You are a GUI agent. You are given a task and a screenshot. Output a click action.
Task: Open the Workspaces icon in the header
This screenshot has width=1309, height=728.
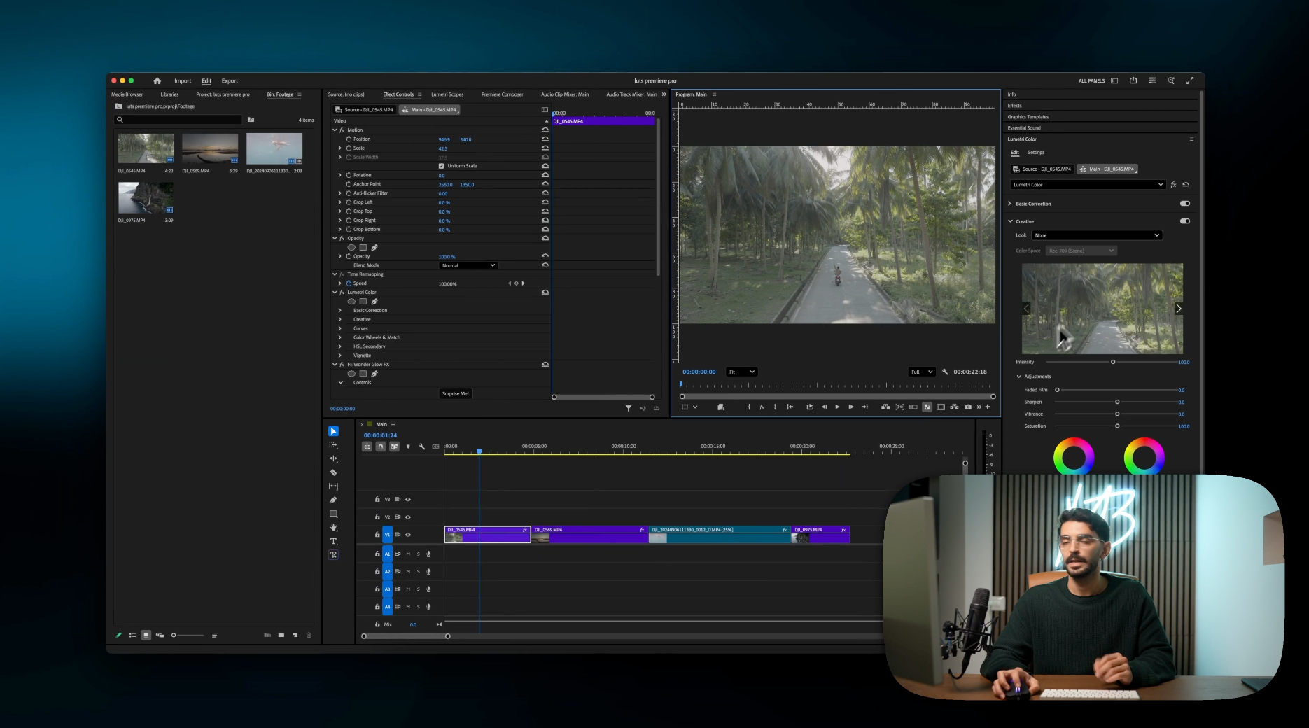pyautogui.click(x=1114, y=80)
